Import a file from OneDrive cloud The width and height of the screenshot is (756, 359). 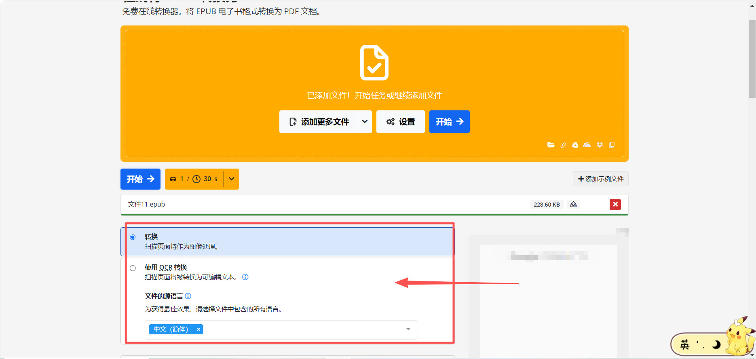(x=587, y=145)
